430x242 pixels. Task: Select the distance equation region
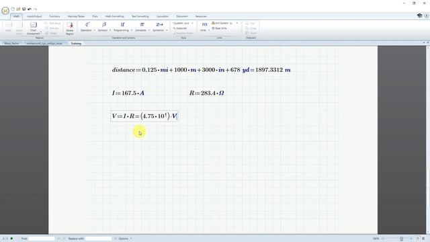tap(202, 70)
